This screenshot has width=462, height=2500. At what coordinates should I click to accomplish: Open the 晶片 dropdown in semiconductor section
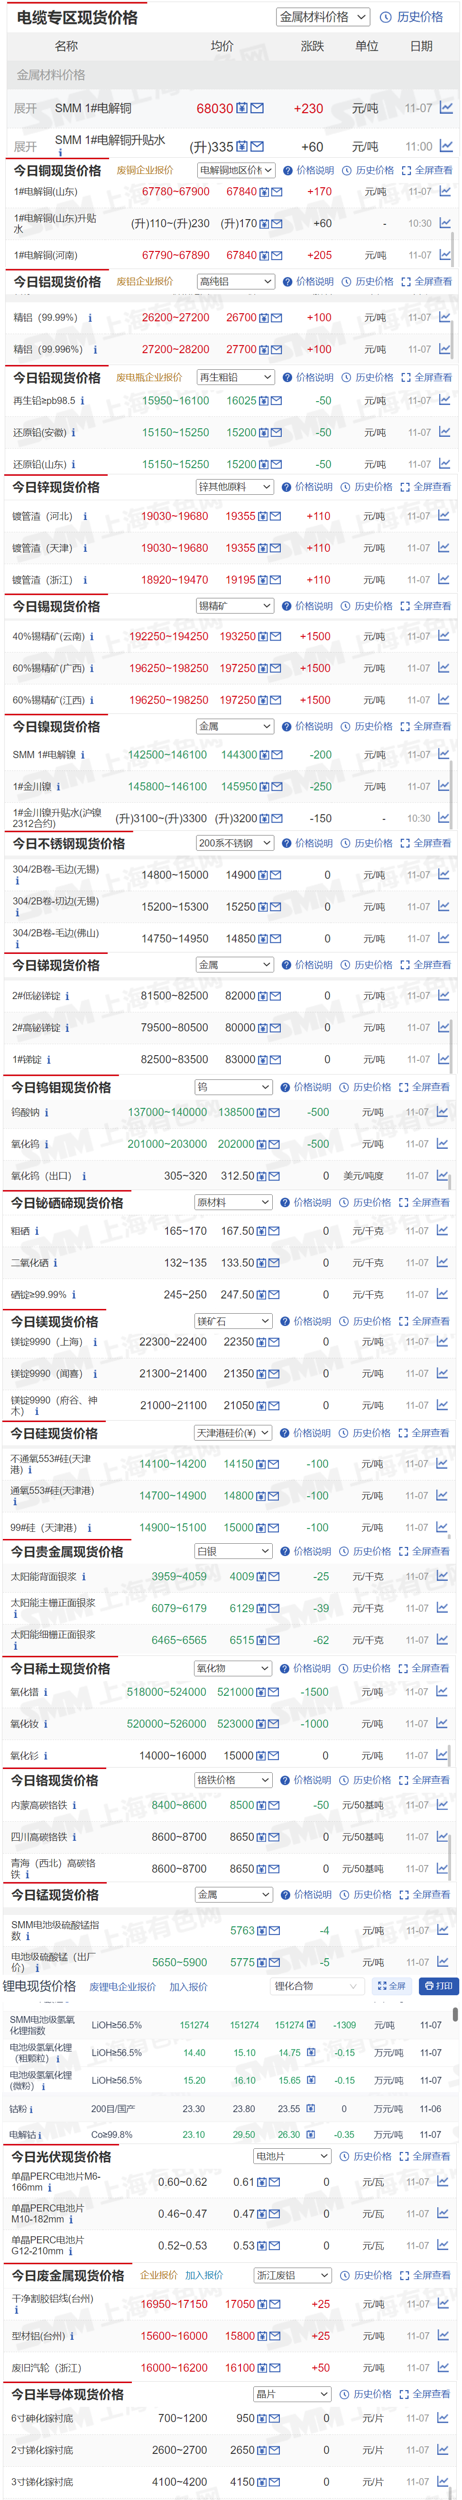[293, 2395]
